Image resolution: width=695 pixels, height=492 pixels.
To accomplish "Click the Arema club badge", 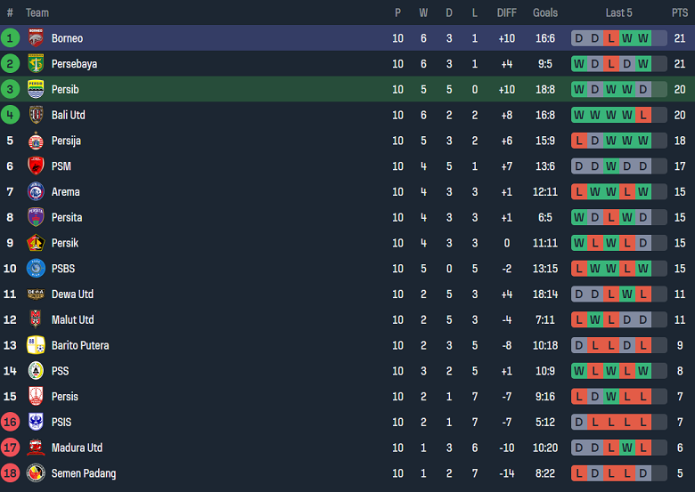I will [x=36, y=191].
